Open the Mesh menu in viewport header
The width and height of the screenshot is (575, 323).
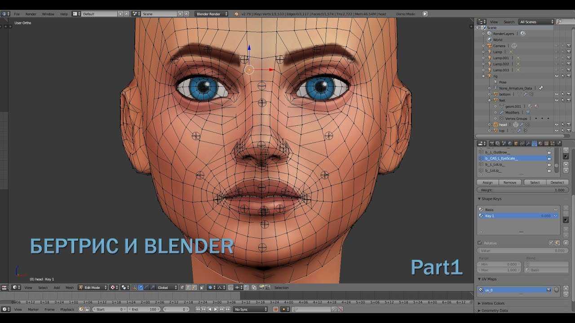click(70, 288)
